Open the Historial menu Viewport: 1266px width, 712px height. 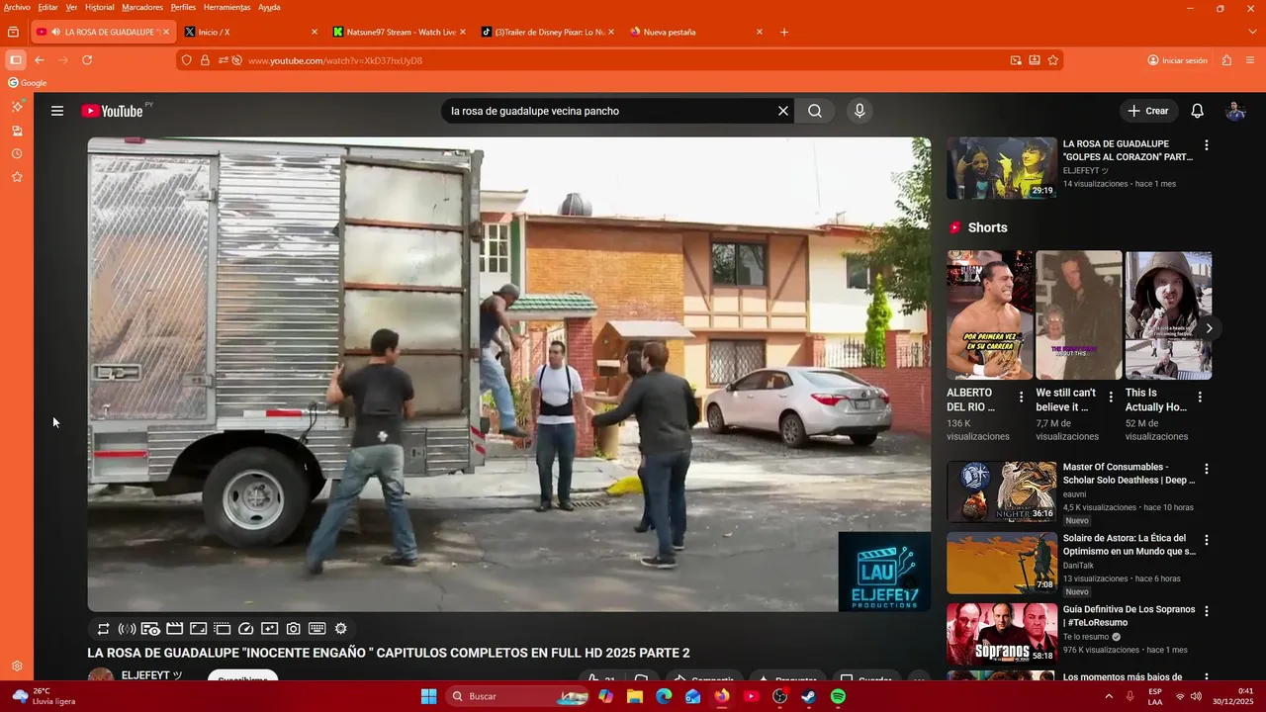pos(99,7)
